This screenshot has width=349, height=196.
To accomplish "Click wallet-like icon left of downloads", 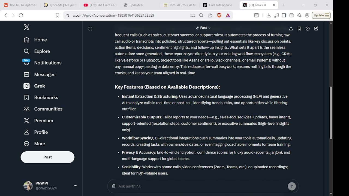I will pyautogui.click(x=256, y=15).
